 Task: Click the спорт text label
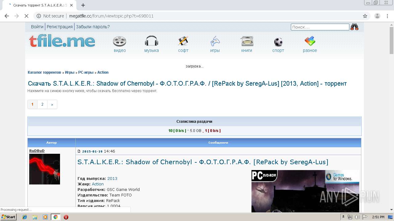click(278, 51)
